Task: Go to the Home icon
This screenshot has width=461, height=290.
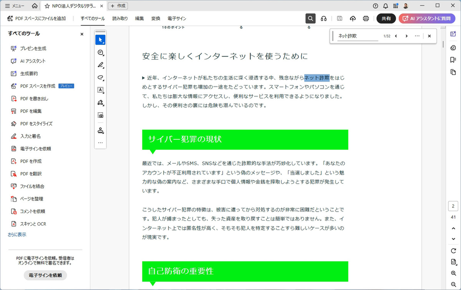Action: [x=35, y=6]
